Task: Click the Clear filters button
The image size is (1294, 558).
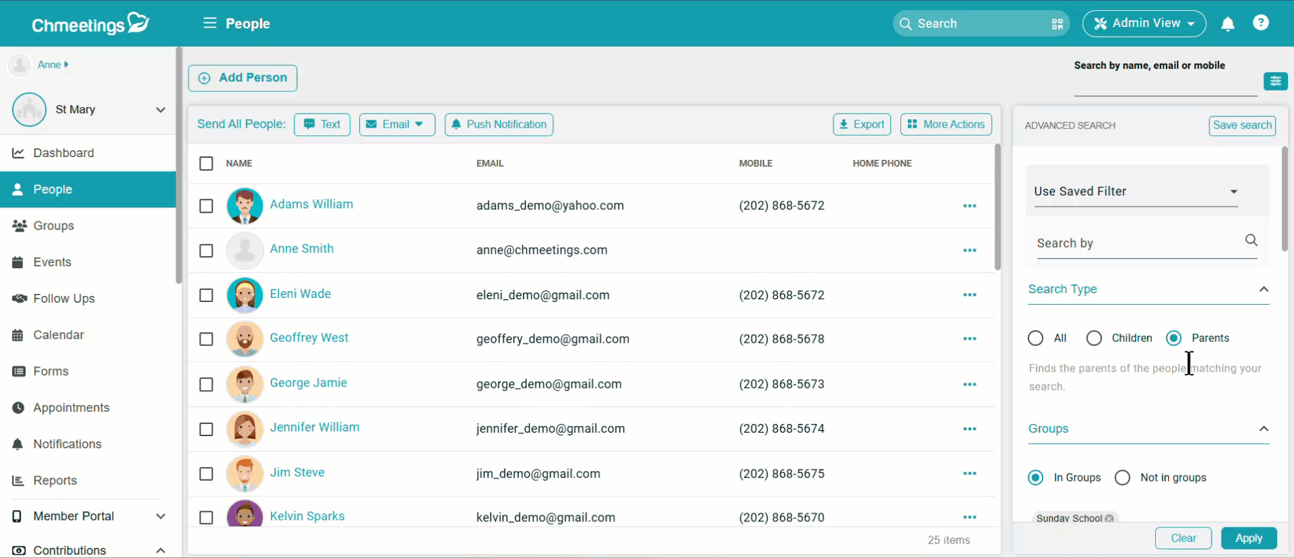Action: pos(1183,538)
